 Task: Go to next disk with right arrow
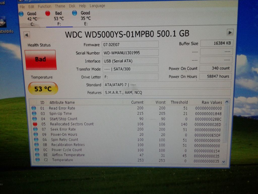pyautogui.click(x=230, y=33)
